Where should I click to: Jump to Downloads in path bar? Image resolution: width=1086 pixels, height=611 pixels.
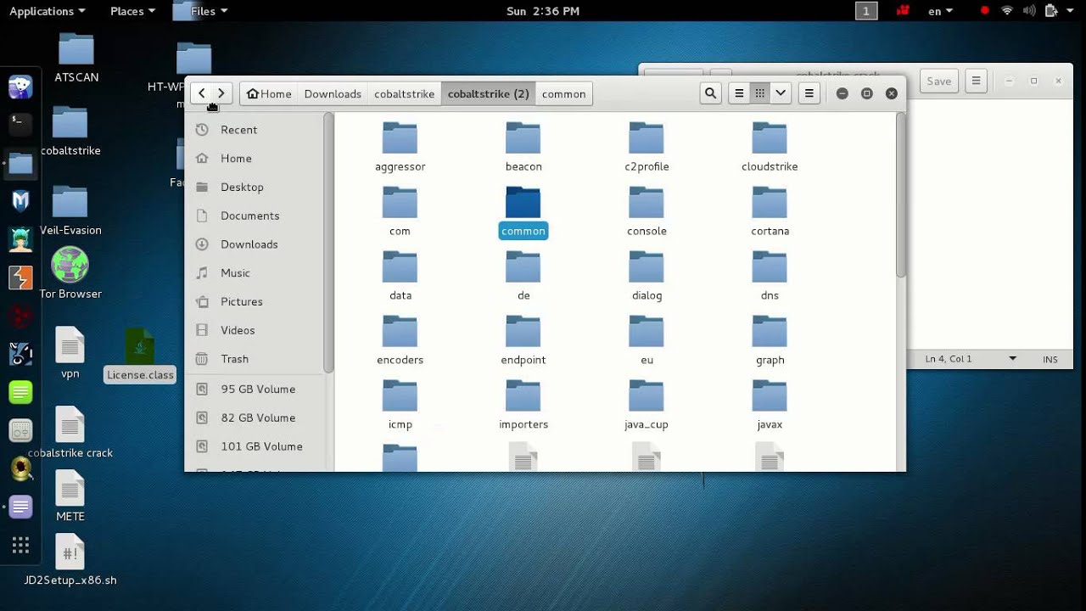pos(333,93)
